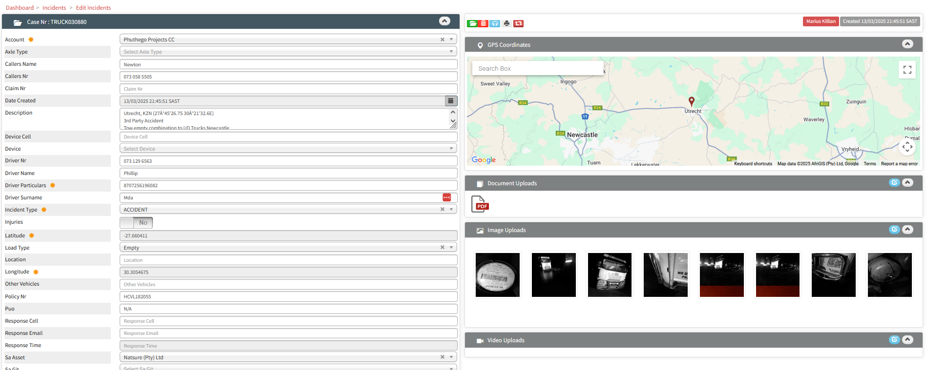927x370 pixels.
Task: Open the headlight image thumbnail
Action: 833,274
